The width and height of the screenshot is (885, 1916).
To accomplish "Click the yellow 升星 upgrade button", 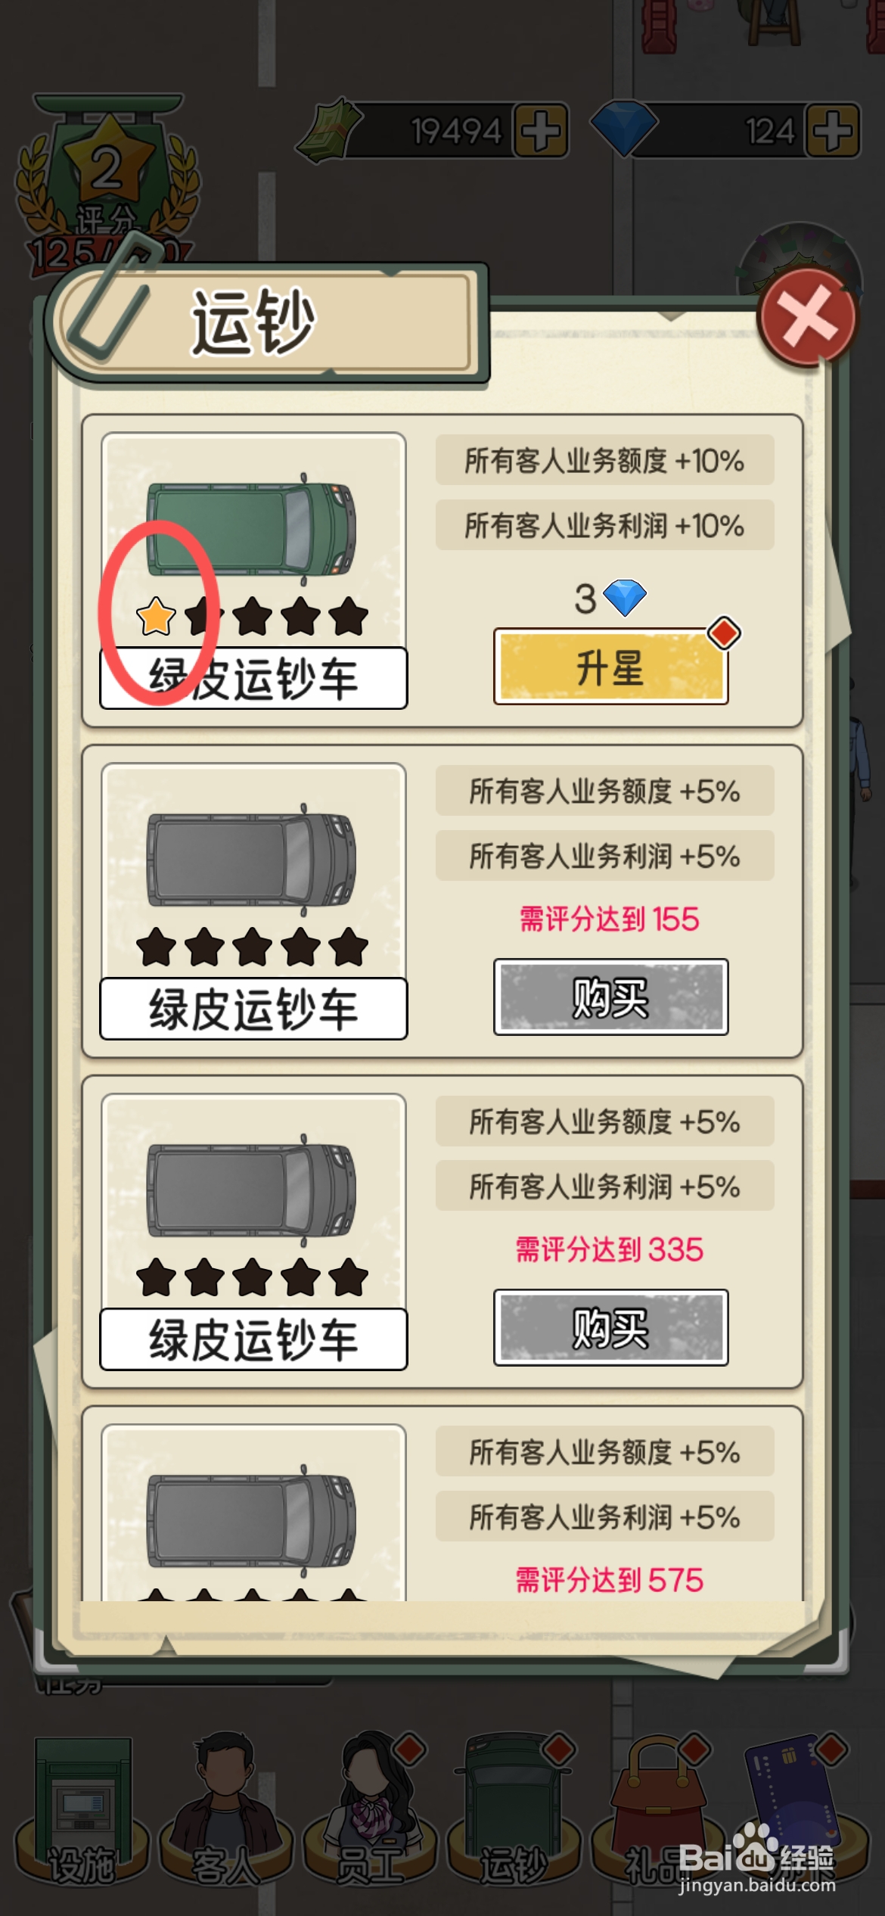I will 610,667.
